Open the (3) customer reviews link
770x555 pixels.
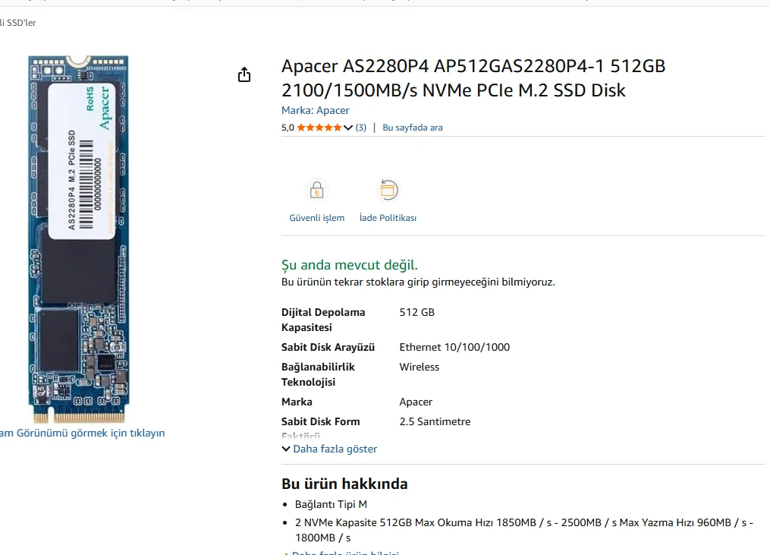coord(361,128)
